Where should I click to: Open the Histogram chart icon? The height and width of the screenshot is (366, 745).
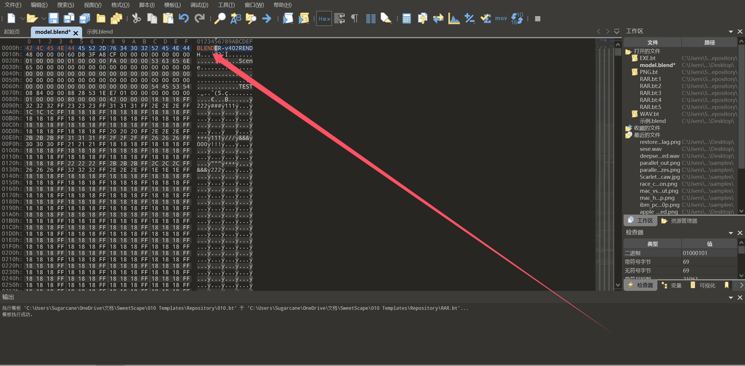[x=454, y=19]
